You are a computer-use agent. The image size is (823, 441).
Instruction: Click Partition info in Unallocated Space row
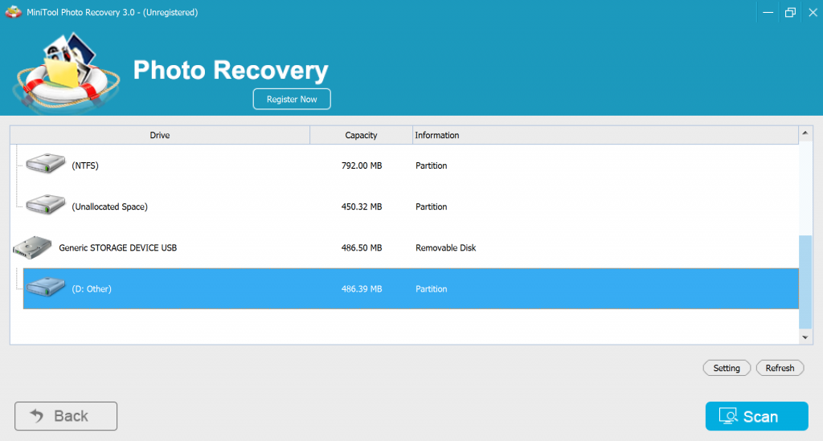432,206
